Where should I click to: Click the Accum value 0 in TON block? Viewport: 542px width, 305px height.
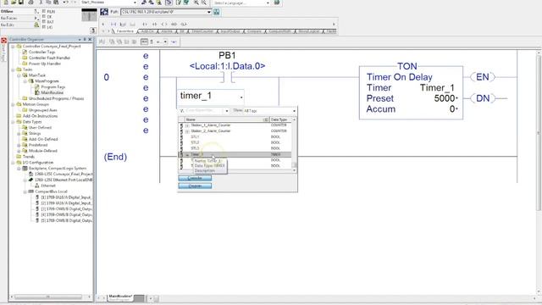point(452,109)
